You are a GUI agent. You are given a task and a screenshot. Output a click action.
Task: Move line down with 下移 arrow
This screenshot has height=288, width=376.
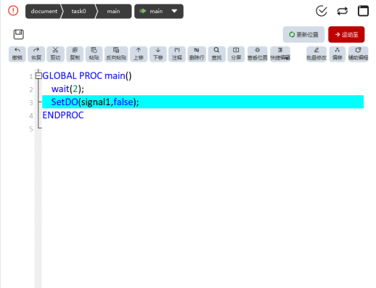tap(158, 54)
